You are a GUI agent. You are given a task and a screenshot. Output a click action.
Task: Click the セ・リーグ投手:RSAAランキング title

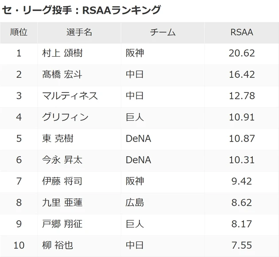click(81, 10)
